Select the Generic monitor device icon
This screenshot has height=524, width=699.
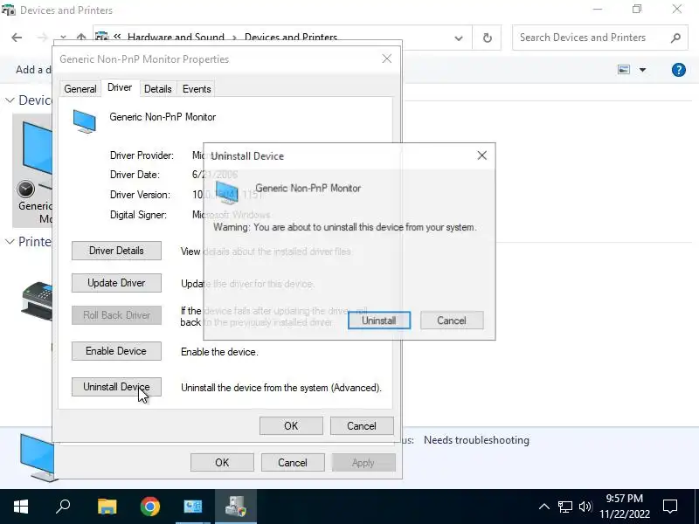(32, 170)
